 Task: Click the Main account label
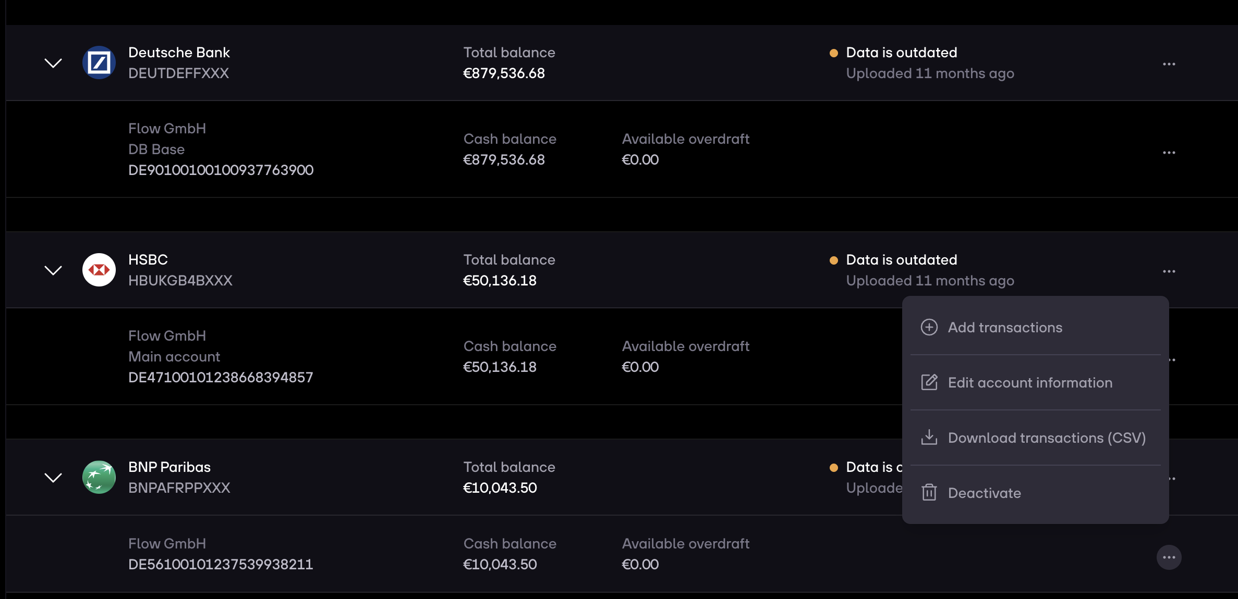[174, 356]
